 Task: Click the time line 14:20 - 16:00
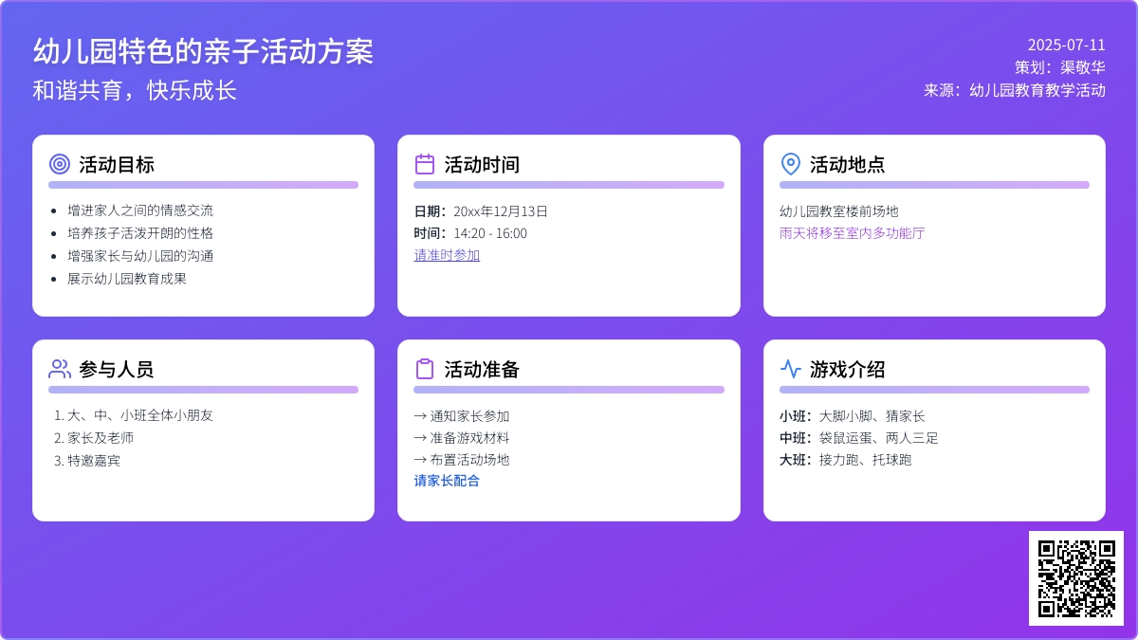pos(470,233)
